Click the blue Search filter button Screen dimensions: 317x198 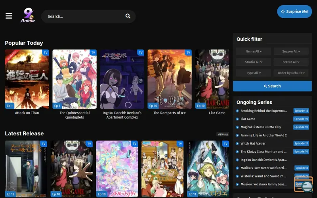[272, 86]
